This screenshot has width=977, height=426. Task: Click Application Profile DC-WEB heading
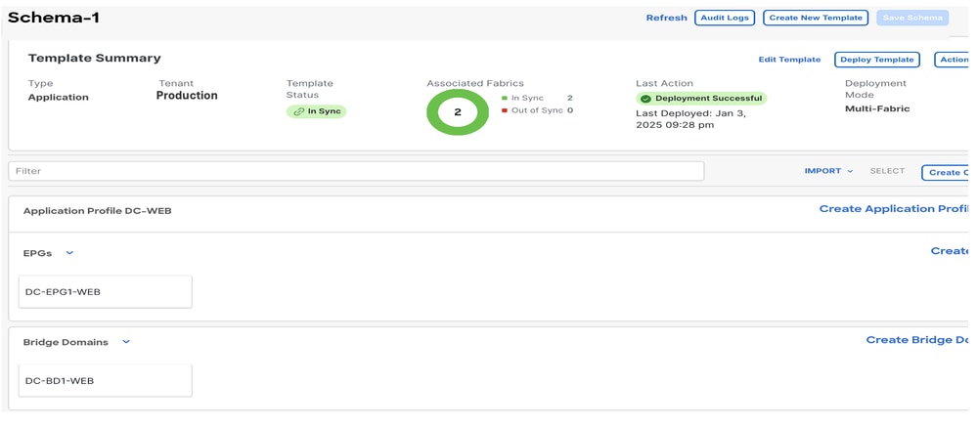click(x=97, y=211)
